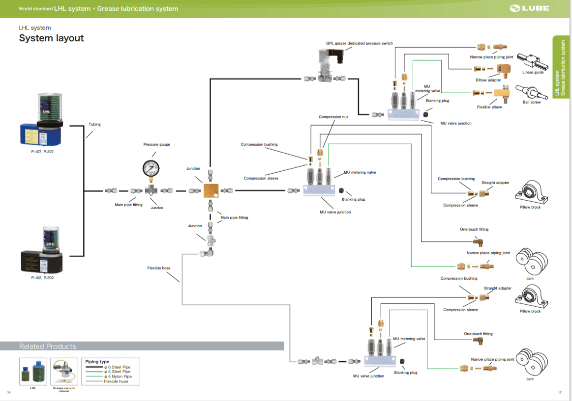Click page number 17
Image resolution: width=572 pixels, height=401 pixels.
click(560, 392)
